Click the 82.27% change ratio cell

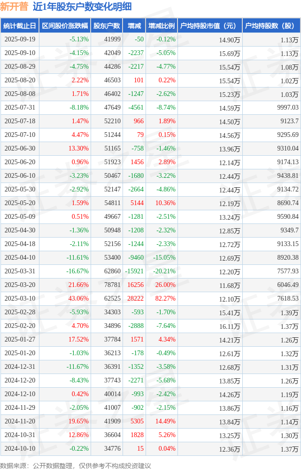pos(165,298)
